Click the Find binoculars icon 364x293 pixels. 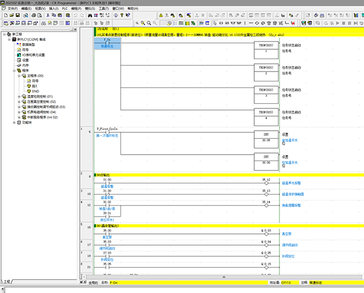[x=90, y=15]
